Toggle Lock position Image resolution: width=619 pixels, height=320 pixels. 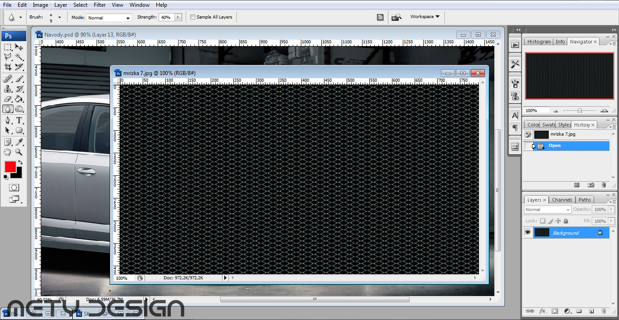pyautogui.click(x=558, y=221)
